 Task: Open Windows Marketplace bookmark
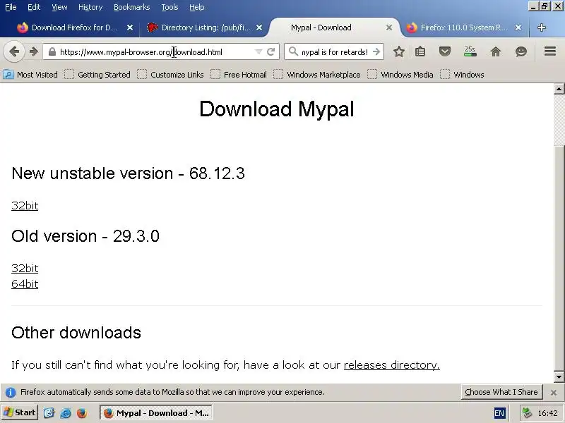coord(317,75)
